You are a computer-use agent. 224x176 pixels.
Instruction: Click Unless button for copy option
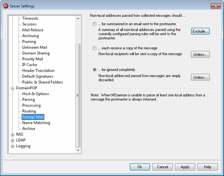point(200,55)
